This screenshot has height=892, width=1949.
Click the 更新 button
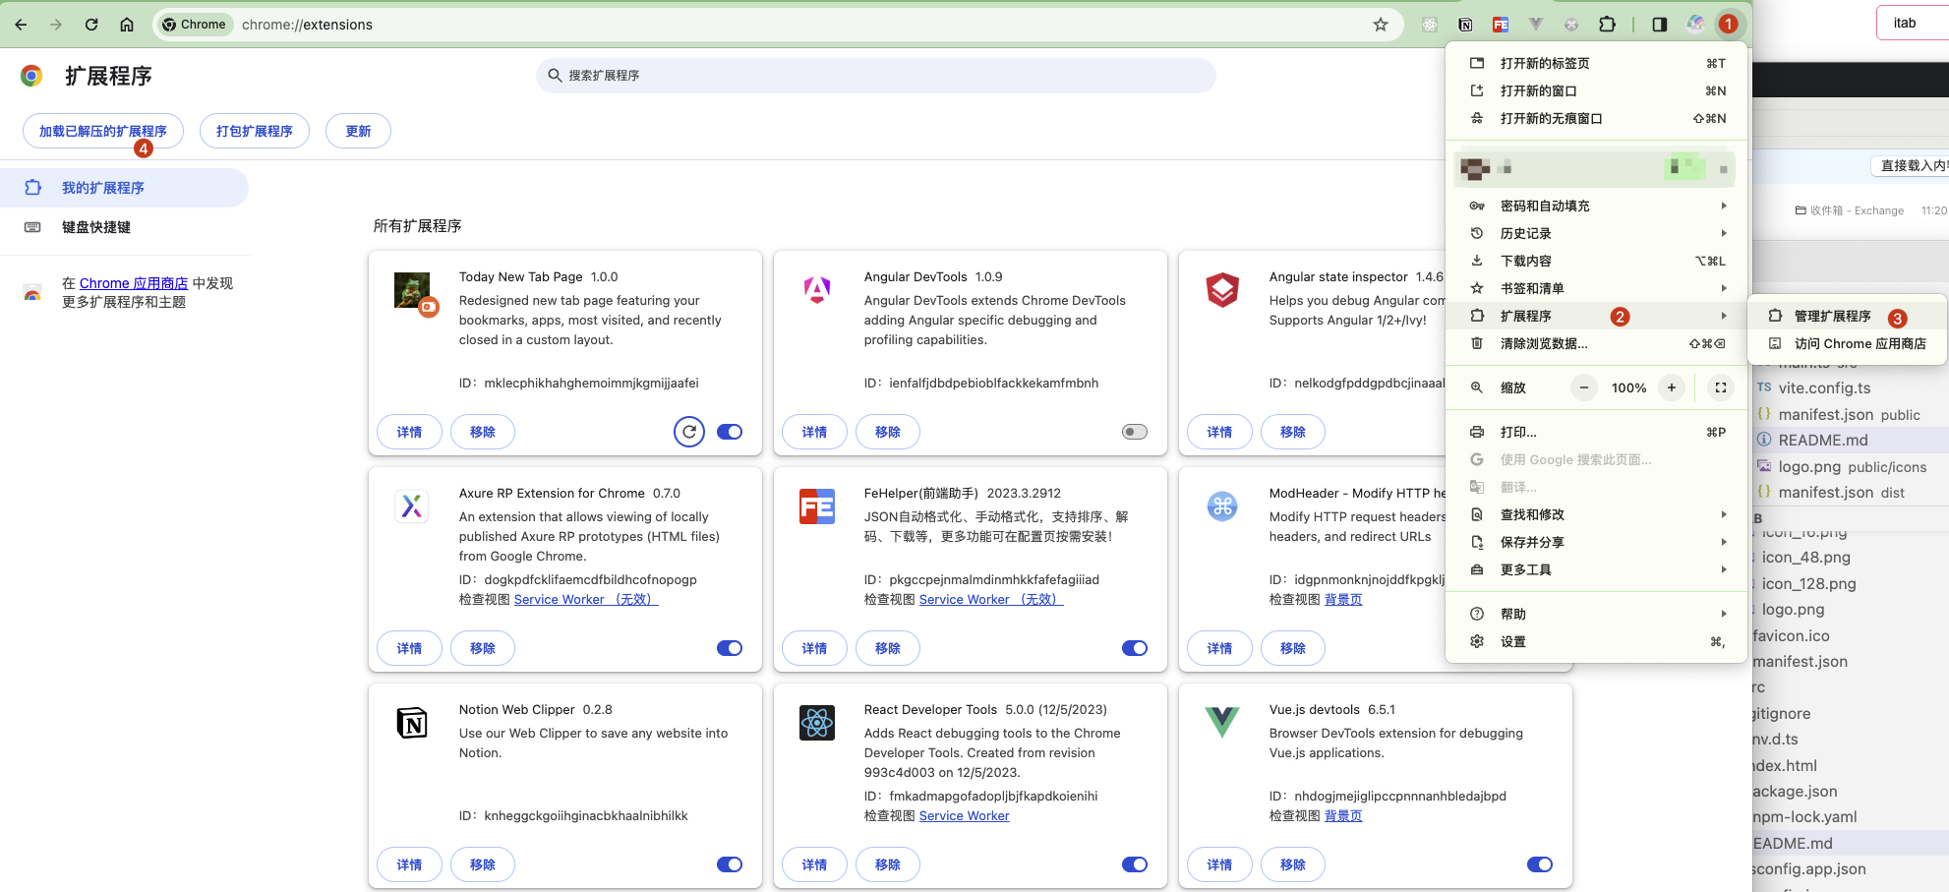pos(358,131)
